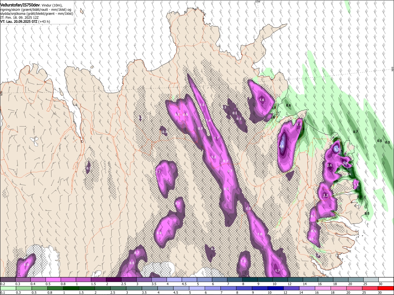This screenshot has width=394, height=295.
Task: Click the white snow swatch at 30
Action: tap(386, 280)
